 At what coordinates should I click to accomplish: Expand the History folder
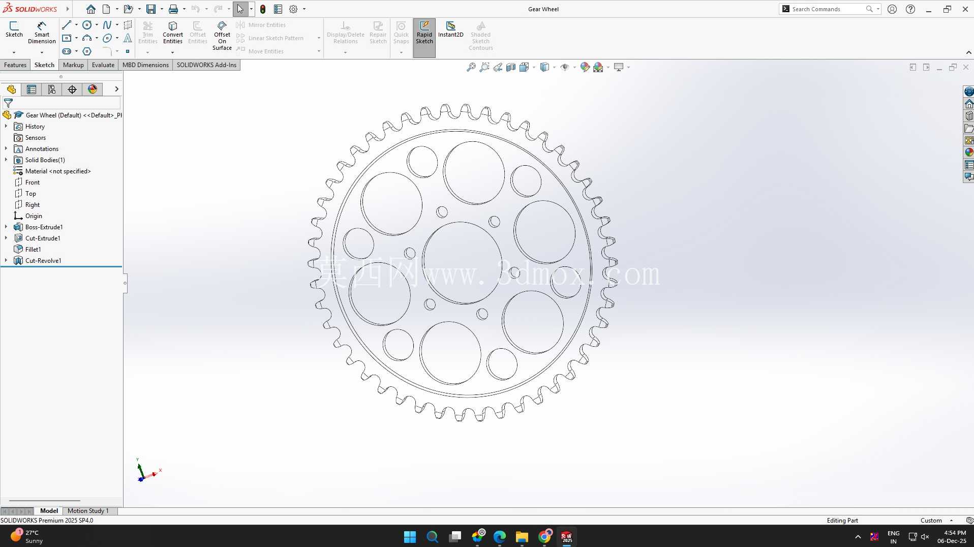click(x=6, y=126)
